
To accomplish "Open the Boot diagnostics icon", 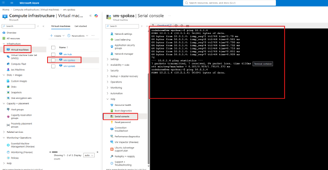I will click(x=112, y=111).
